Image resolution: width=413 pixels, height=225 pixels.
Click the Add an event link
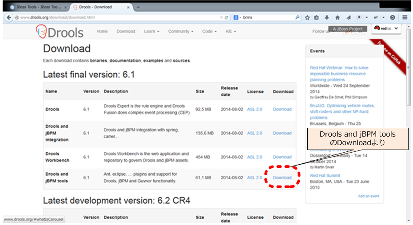click(369, 196)
